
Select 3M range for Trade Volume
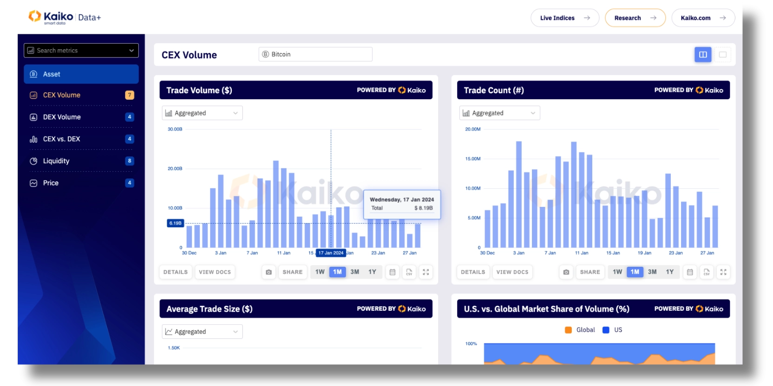coord(355,272)
